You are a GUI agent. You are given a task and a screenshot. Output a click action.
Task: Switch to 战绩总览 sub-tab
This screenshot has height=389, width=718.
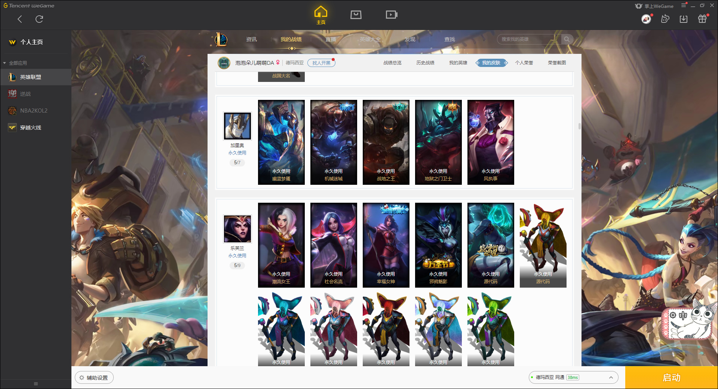392,63
